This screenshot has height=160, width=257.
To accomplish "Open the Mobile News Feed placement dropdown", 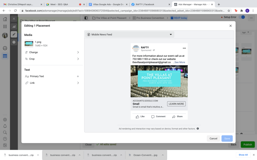I will tap(130, 34).
